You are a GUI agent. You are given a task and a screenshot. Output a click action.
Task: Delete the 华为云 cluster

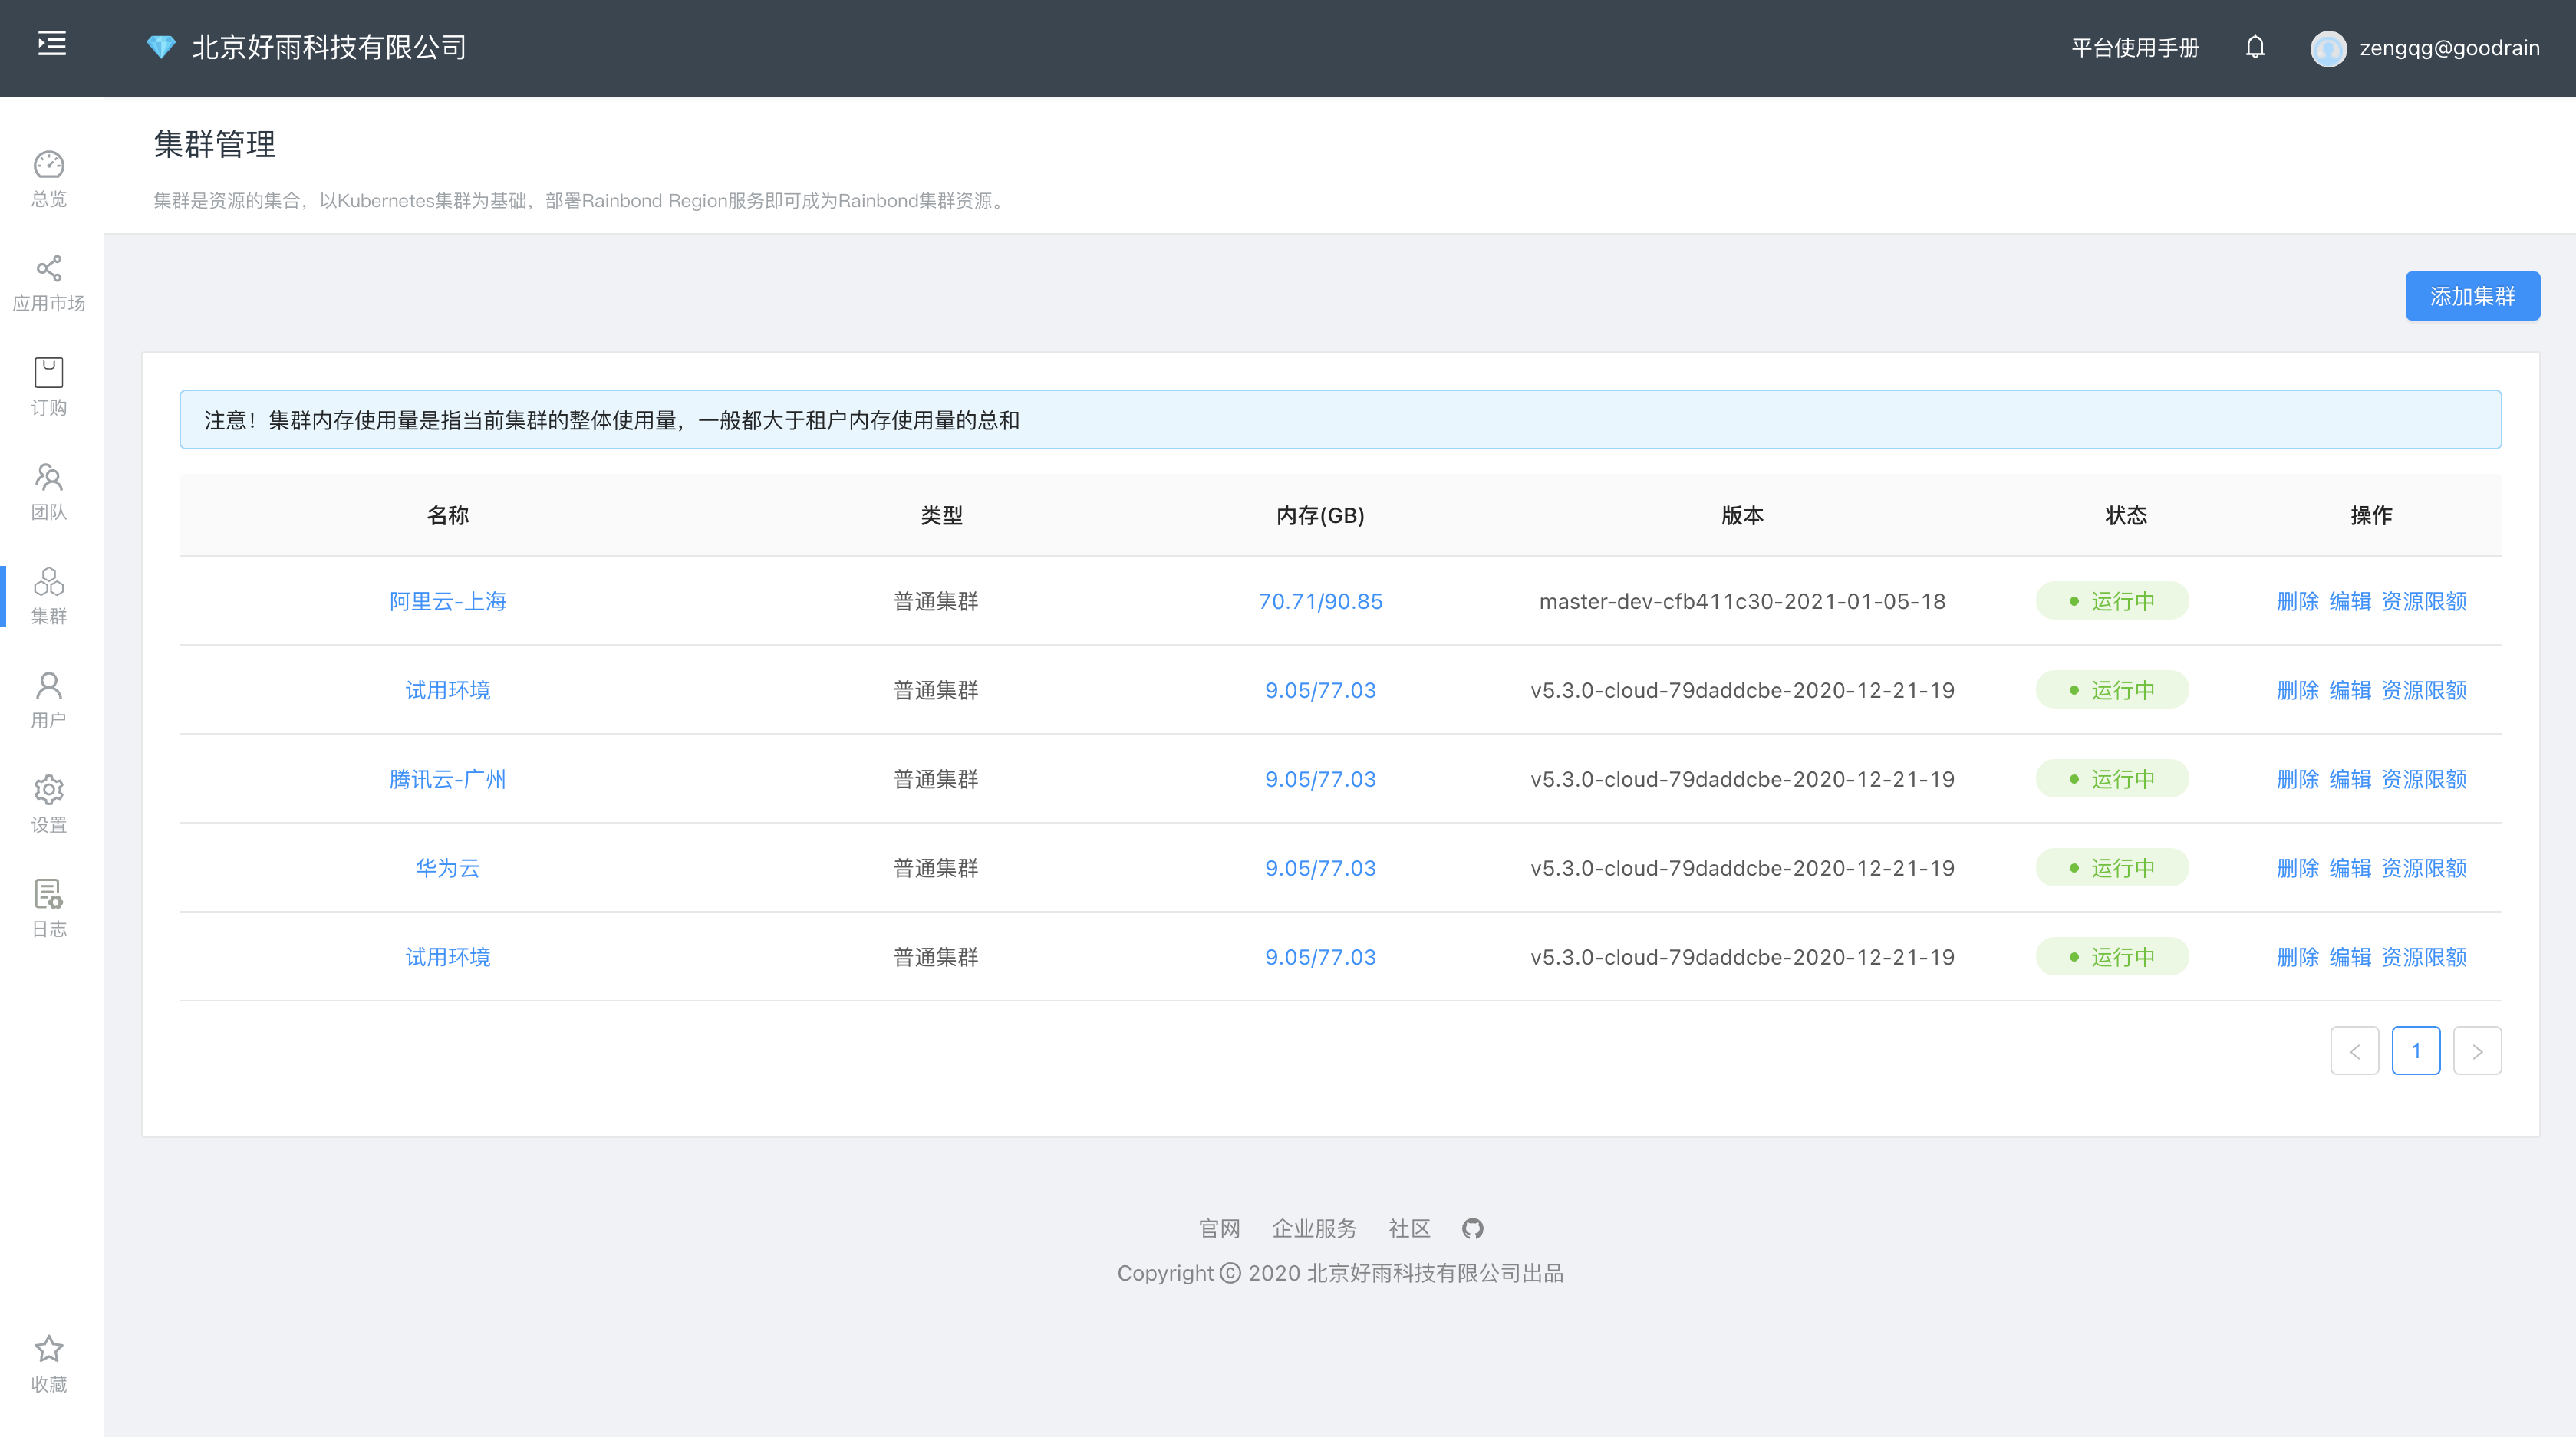2297,867
